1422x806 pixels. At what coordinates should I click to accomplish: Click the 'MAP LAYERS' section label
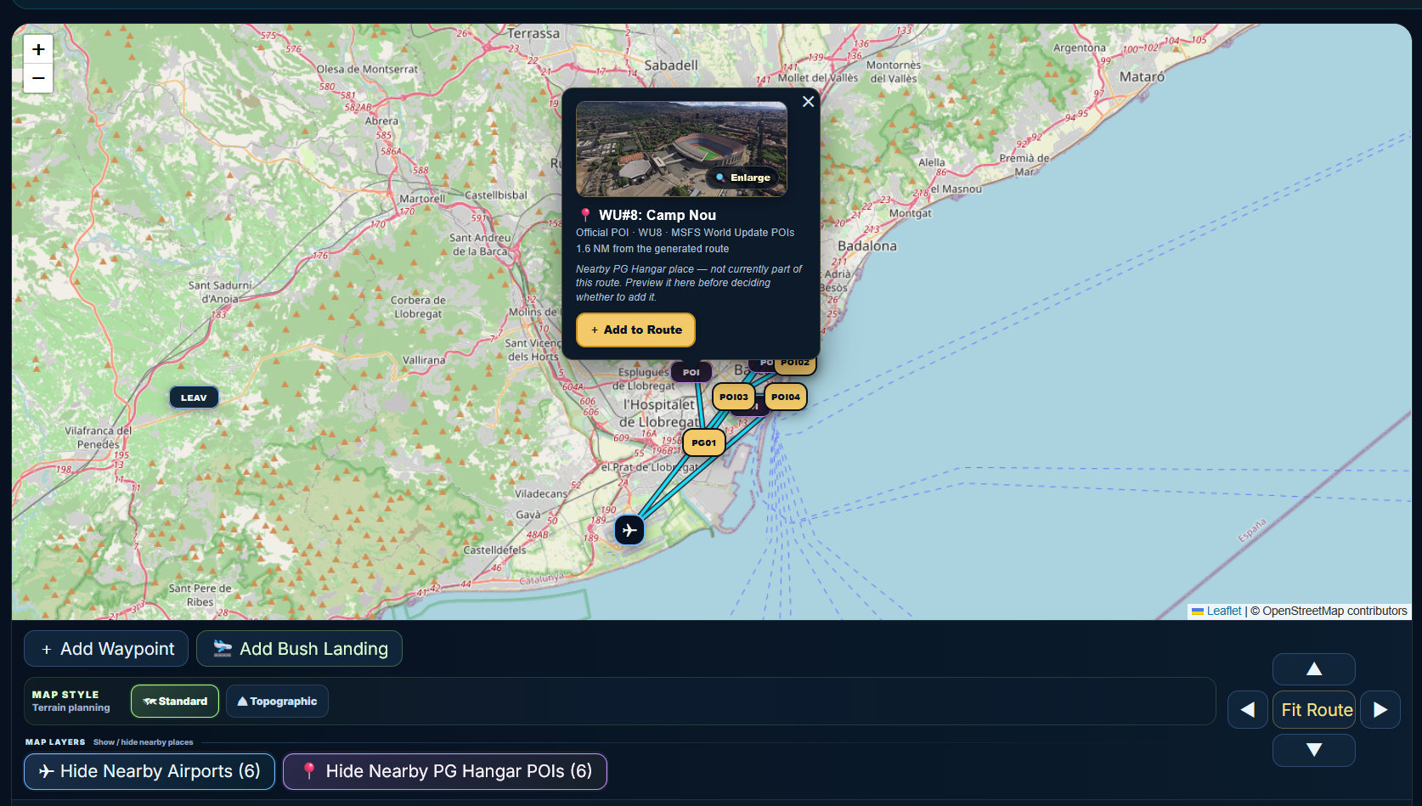(x=55, y=742)
